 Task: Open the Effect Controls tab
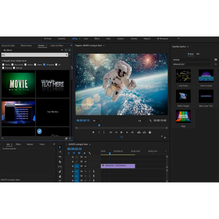tap(26, 46)
